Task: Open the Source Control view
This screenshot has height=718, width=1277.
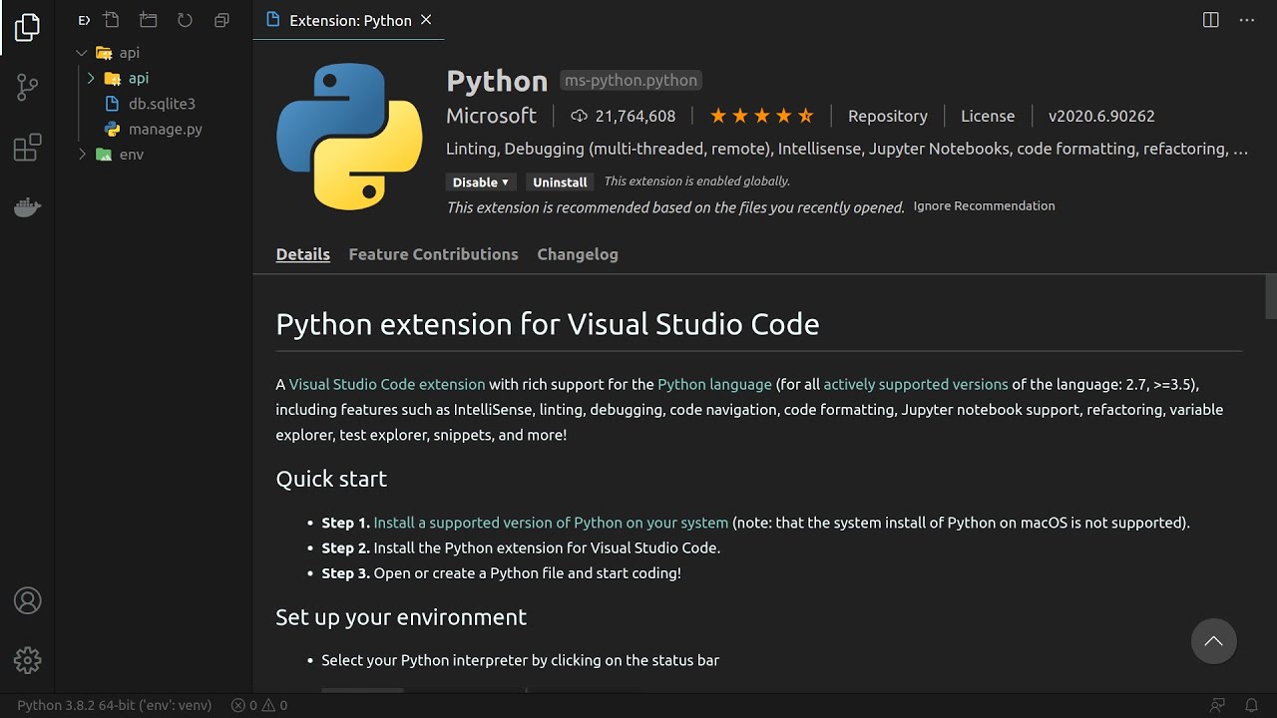Action: (28, 88)
